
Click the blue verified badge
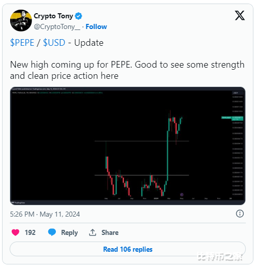tap(79, 16)
